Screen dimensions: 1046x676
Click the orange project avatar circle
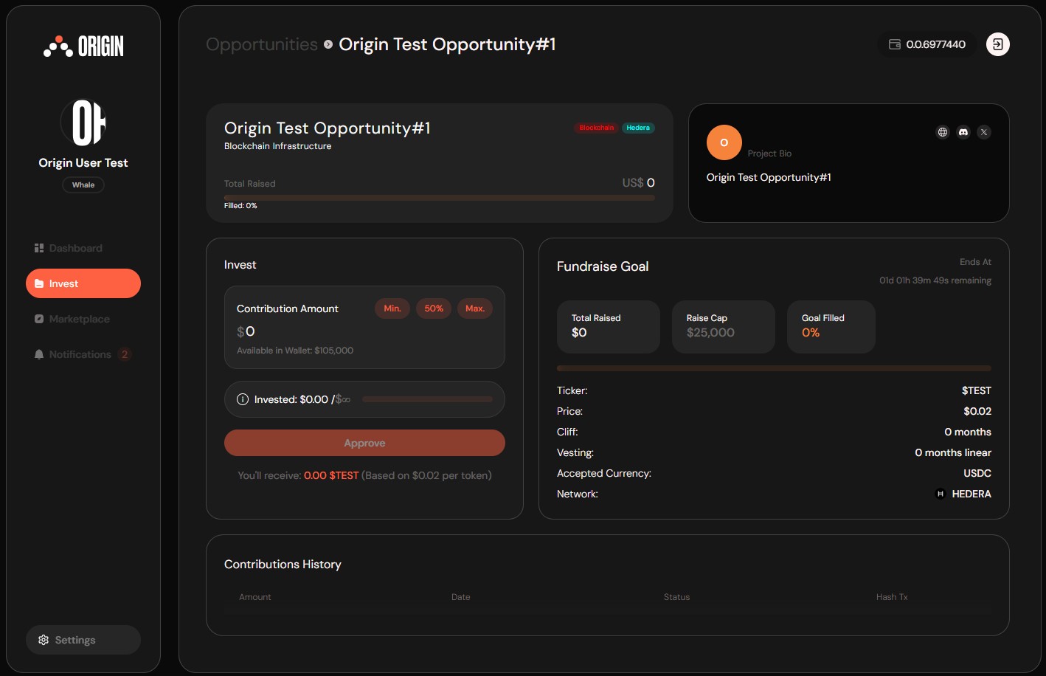pyautogui.click(x=724, y=142)
